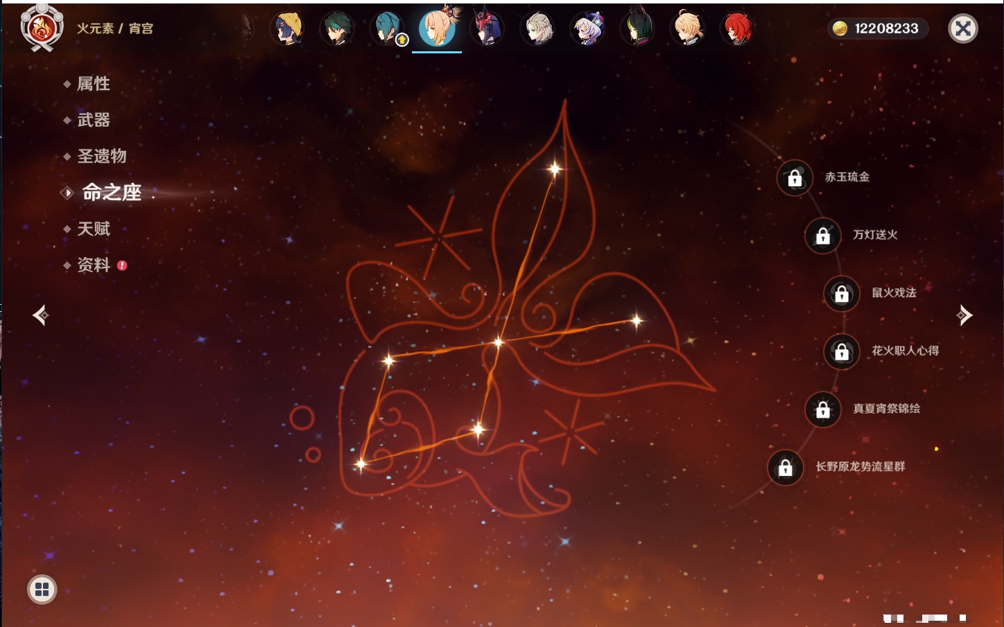
Task: Click the rightmost star of the constellation
Action: 637,320
